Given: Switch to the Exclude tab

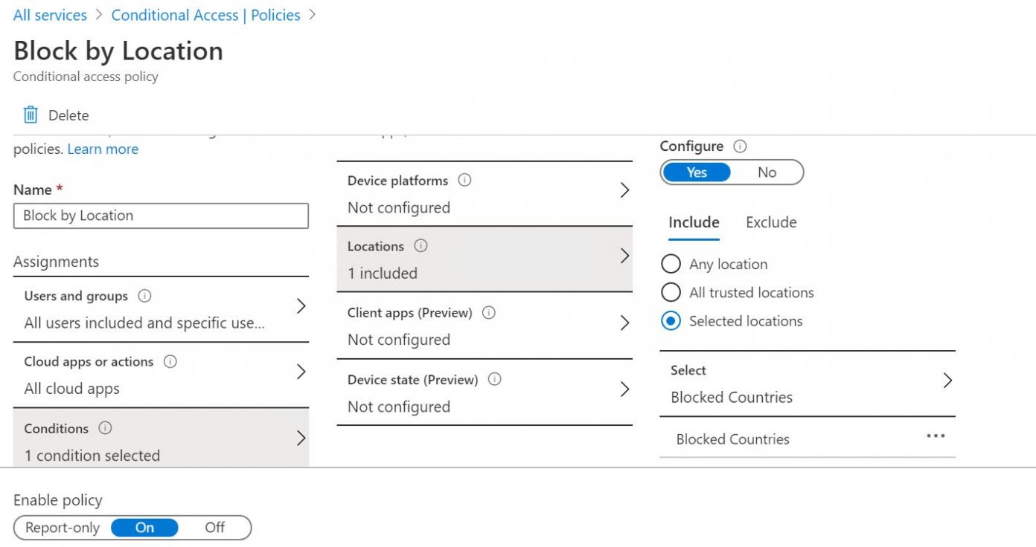Looking at the screenshot, I should pos(771,222).
